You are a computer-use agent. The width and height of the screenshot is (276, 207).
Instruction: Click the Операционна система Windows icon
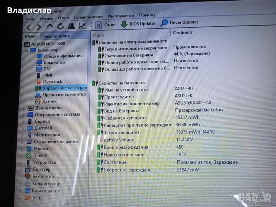(x=30, y=115)
